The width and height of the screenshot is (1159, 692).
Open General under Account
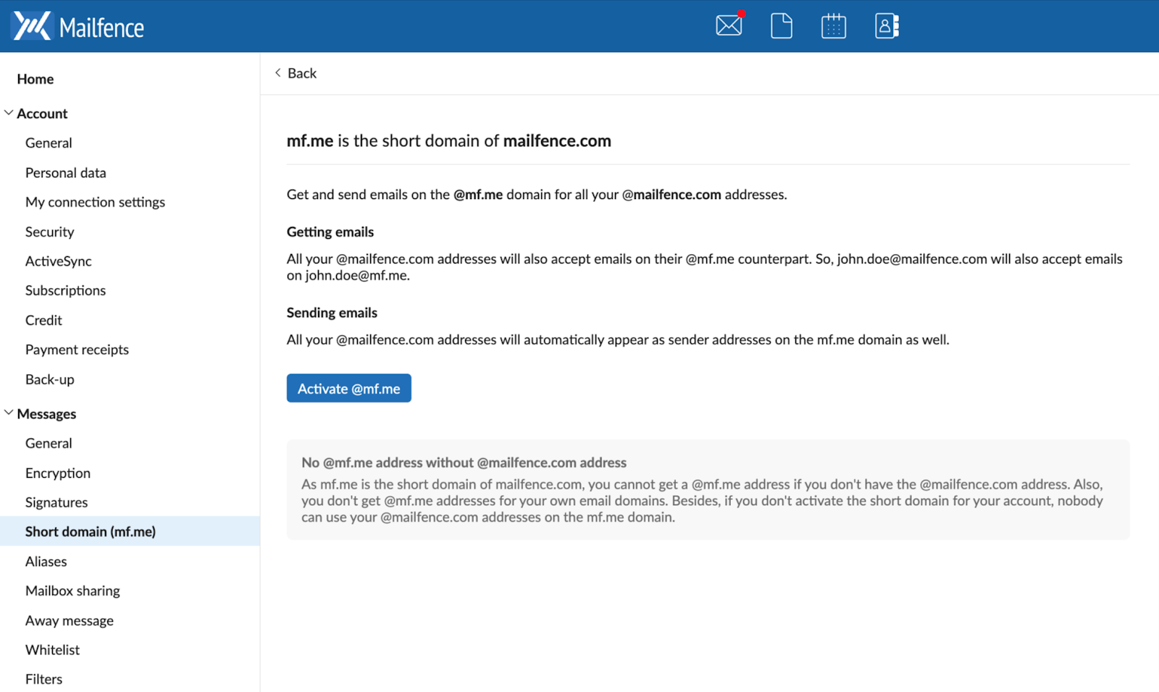[49, 143]
